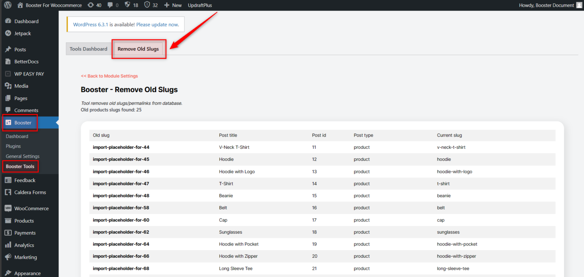Click the Sunglasses post title
The width and height of the screenshot is (584, 277).
pyautogui.click(x=230, y=232)
